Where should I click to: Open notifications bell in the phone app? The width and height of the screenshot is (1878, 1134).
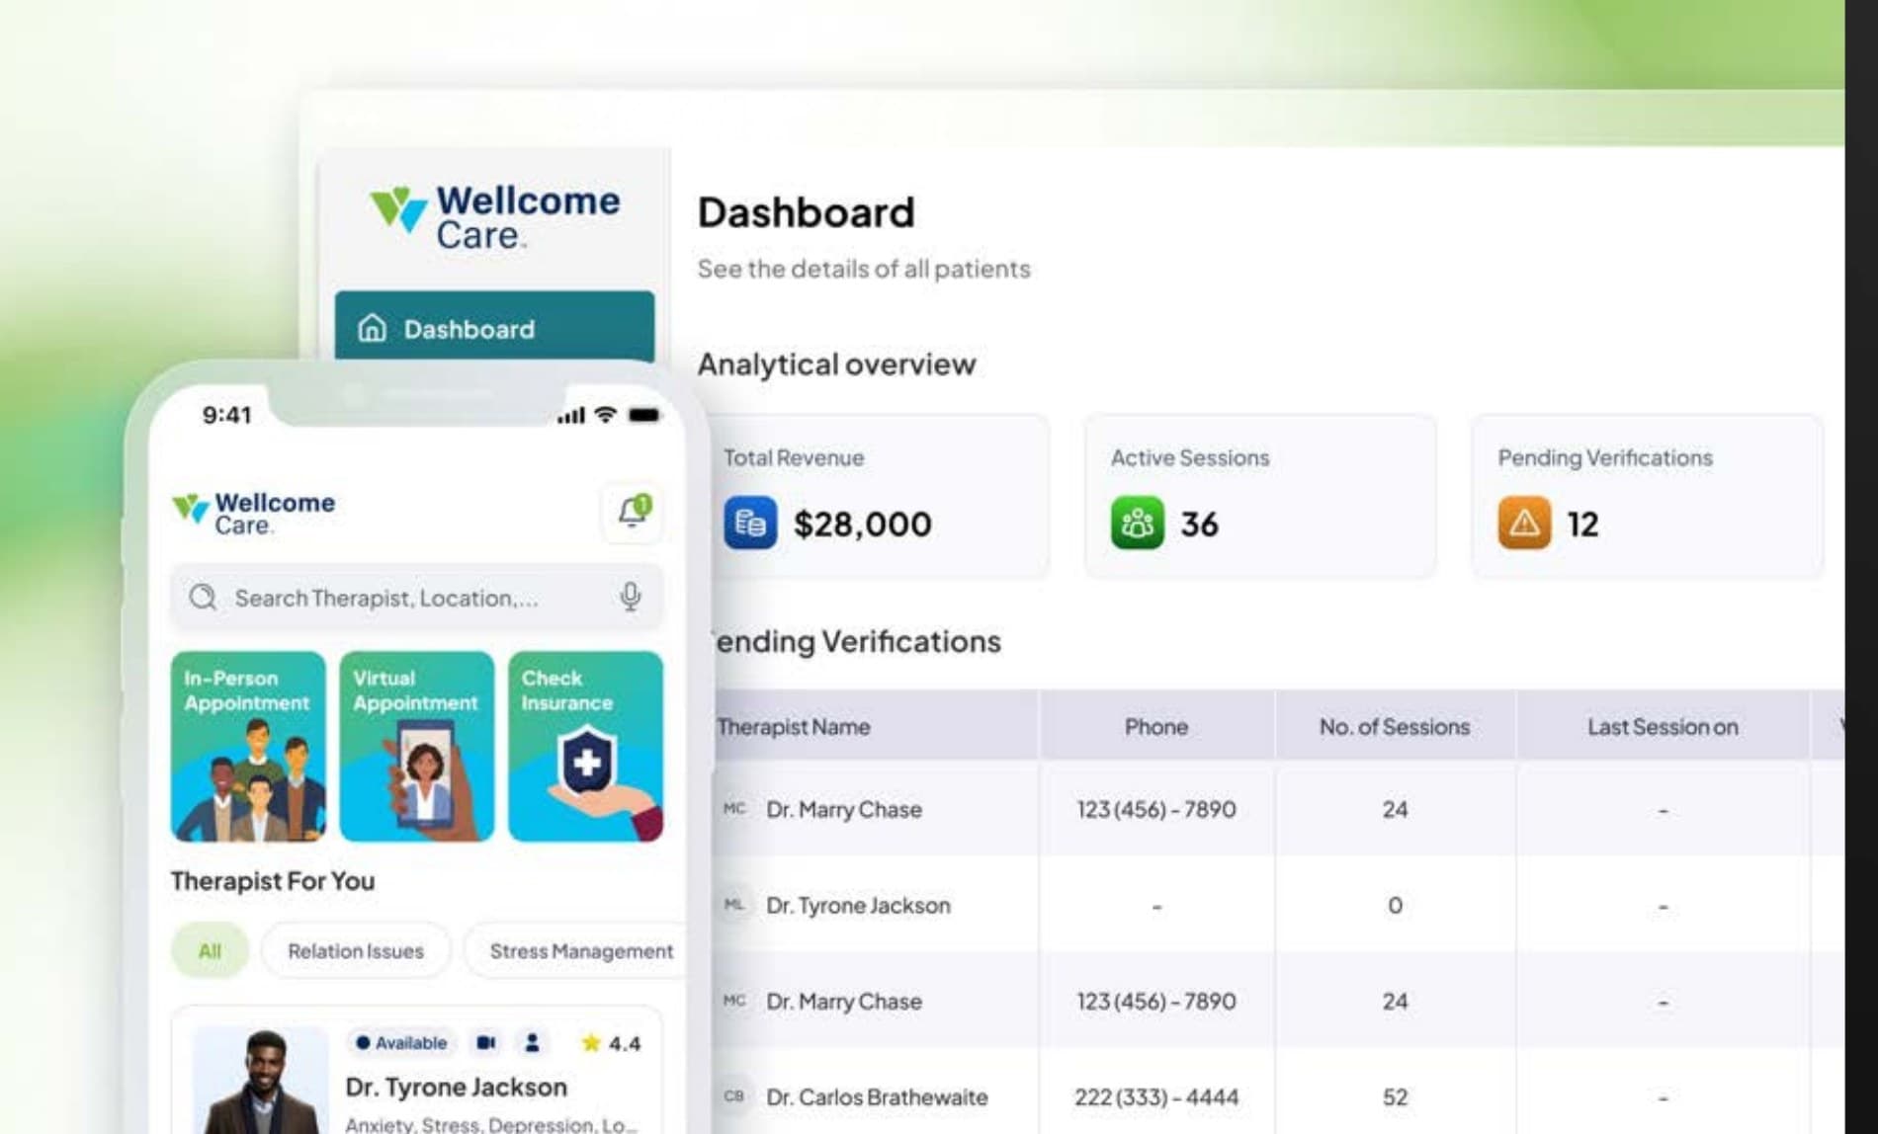[x=633, y=512]
